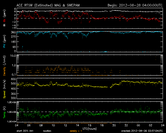Click the Bt Bz (gsm) axis label
The image size is (166, 133).
tap(4, 19)
